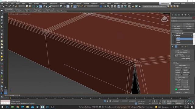Select the Polygon sub-object level
The width and height of the screenshot is (195, 109).
(x=178, y=42)
